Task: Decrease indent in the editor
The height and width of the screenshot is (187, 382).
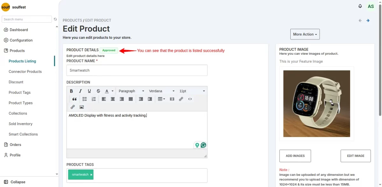Action: click(141, 99)
